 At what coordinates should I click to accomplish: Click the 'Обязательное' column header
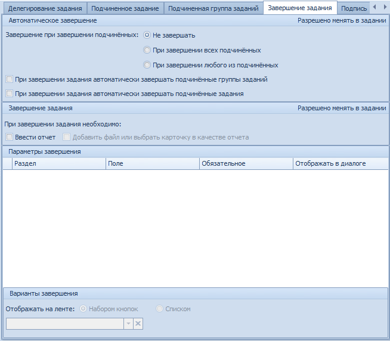(x=246, y=163)
